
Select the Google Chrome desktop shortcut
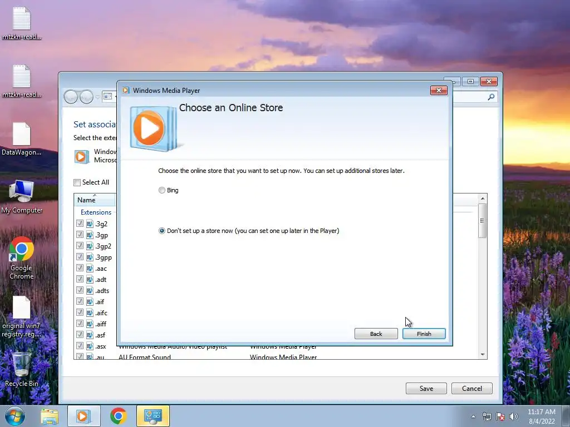(x=22, y=259)
